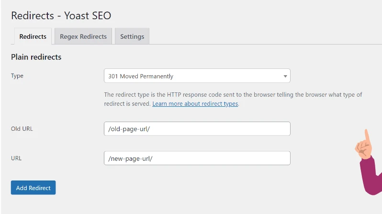Focus the Old URL input field
This screenshot has width=382, height=214.
197,129
